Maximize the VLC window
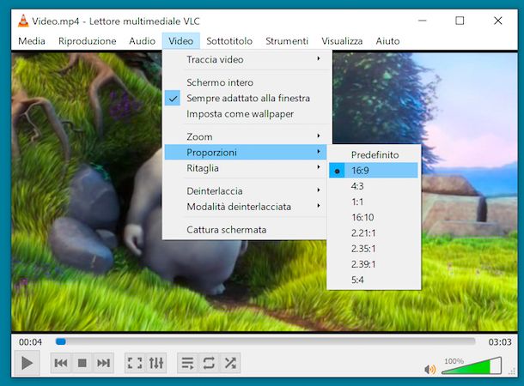 coord(460,21)
